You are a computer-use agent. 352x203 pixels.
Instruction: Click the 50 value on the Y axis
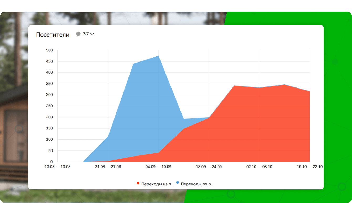pos(50,151)
